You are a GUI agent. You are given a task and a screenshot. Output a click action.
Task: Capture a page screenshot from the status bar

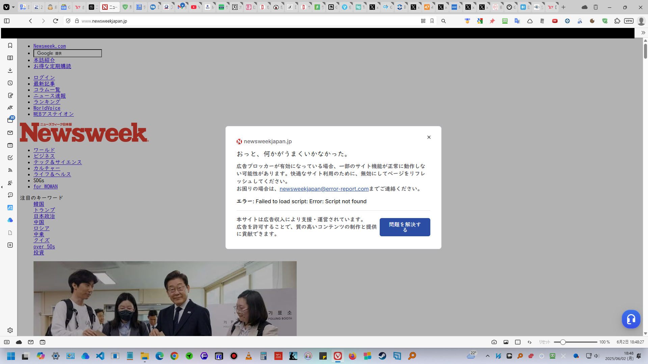pos(494,342)
